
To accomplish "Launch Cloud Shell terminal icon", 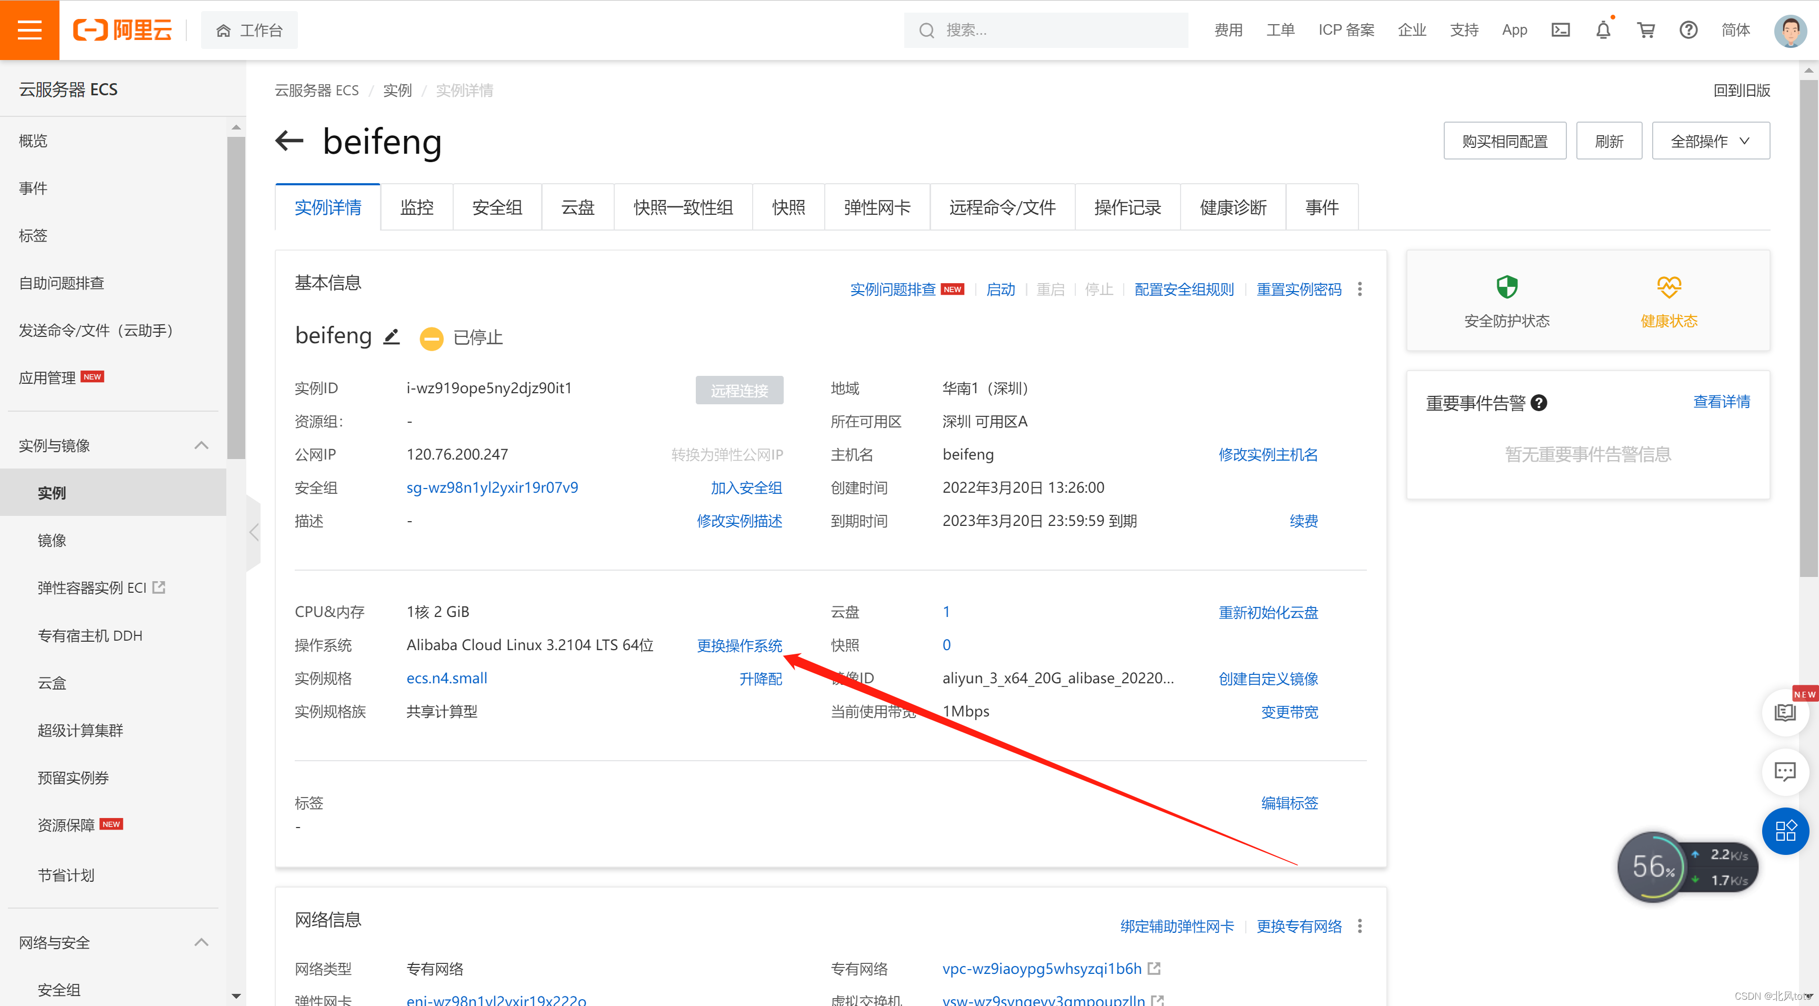I will [1560, 29].
